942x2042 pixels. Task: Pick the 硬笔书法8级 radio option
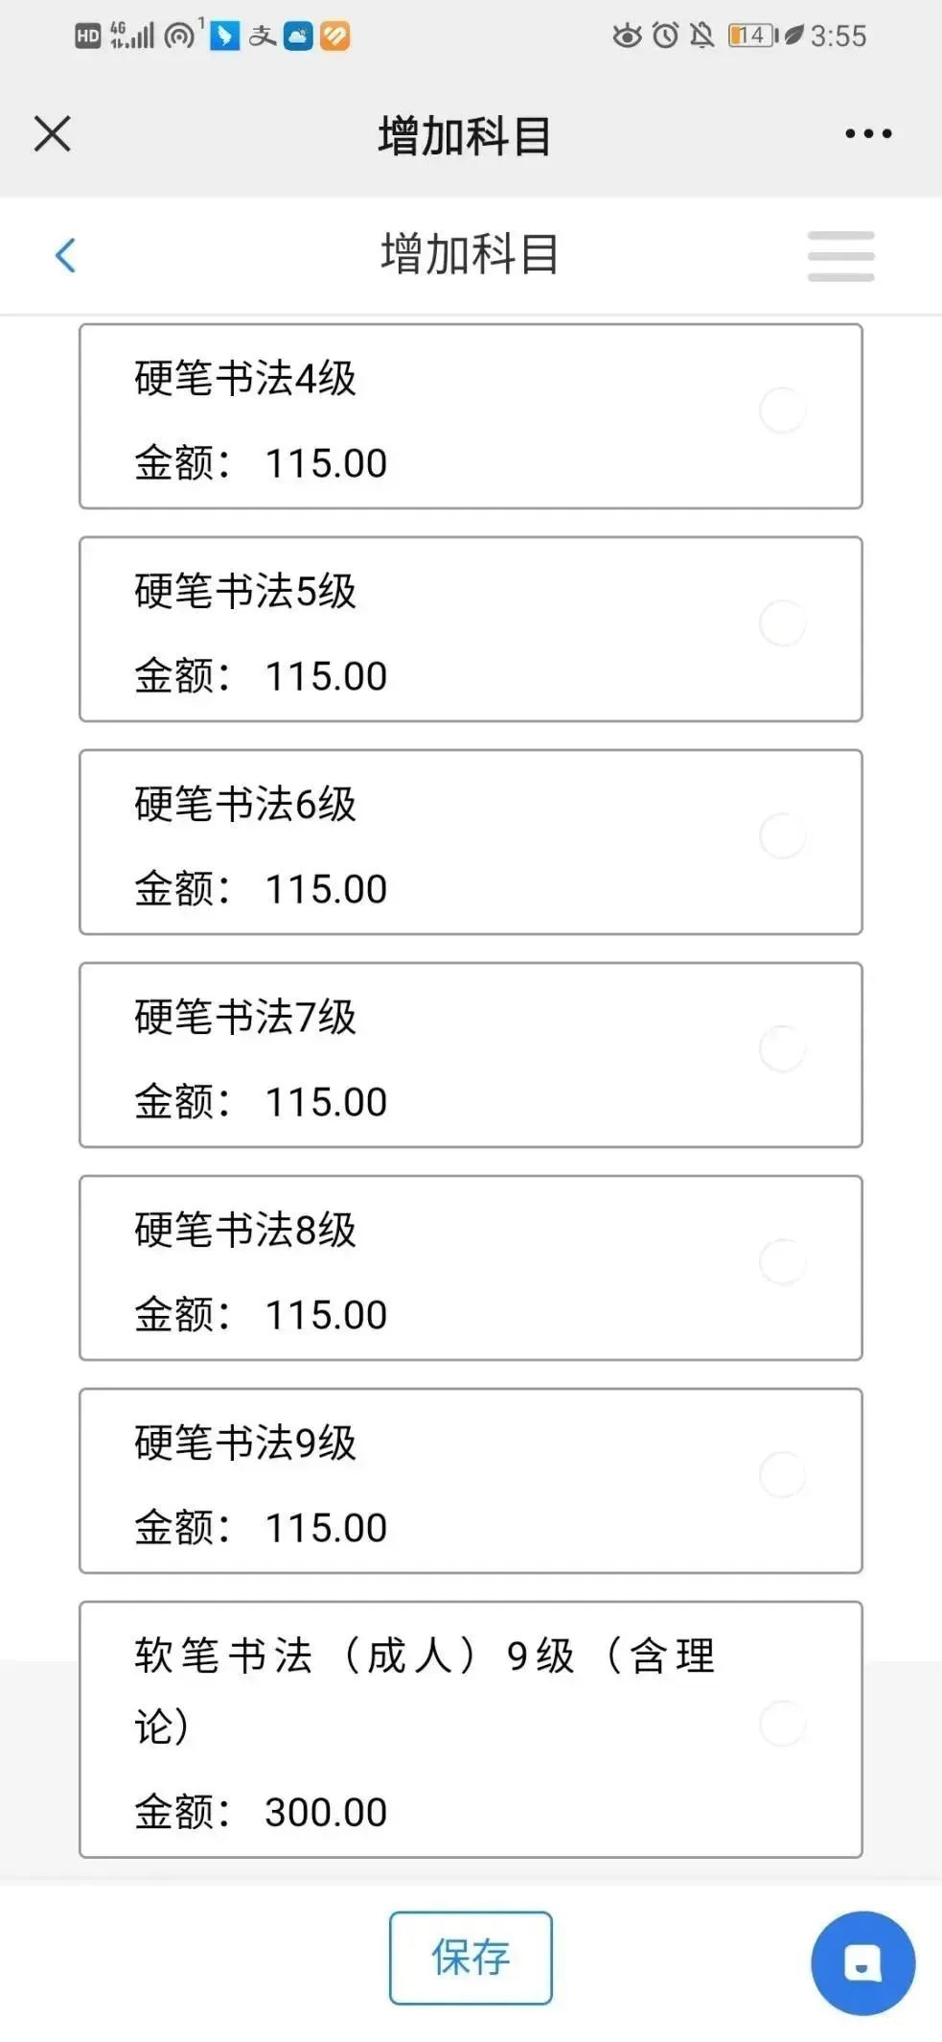point(782,1262)
